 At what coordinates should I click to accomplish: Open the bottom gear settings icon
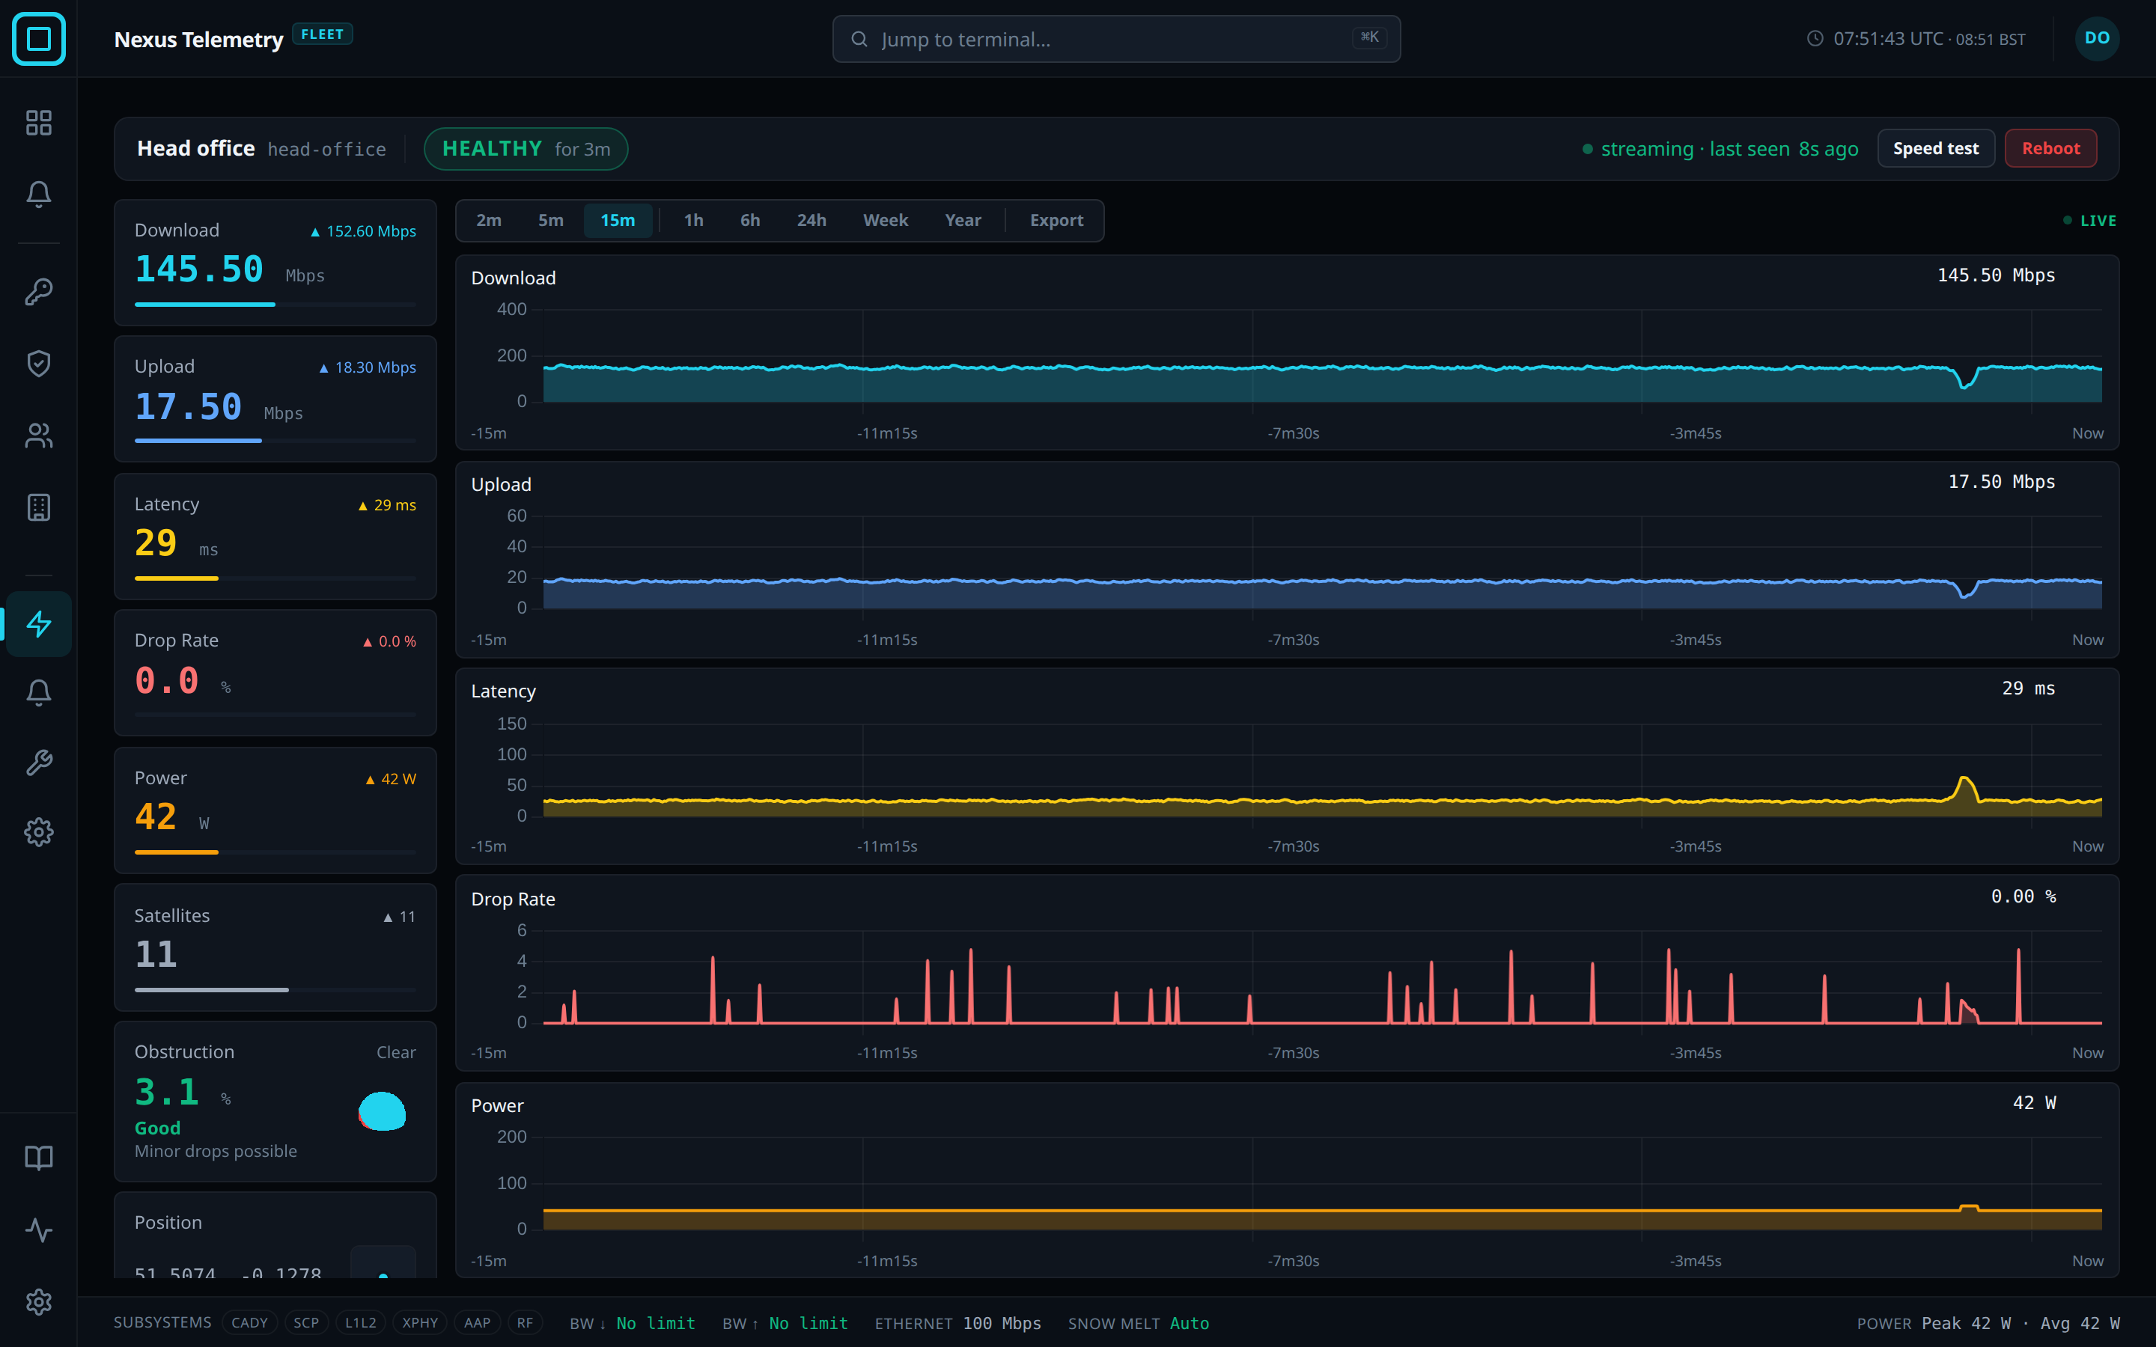point(38,1301)
